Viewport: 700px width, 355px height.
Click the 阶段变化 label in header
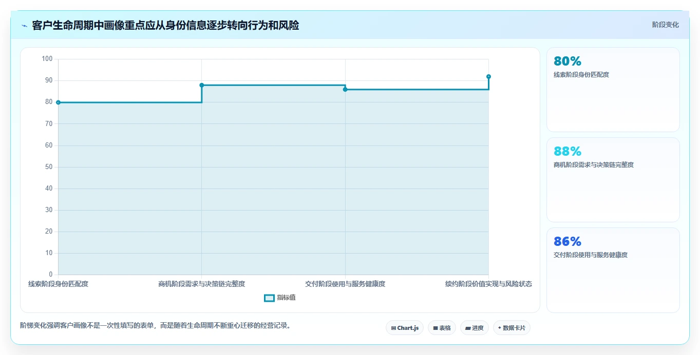click(665, 25)
